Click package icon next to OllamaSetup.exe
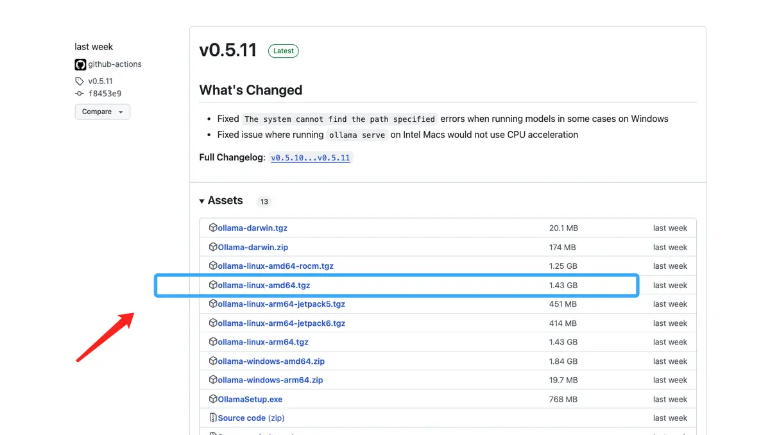The width and height of the screenshot is (770, 435). pos(213,398)
